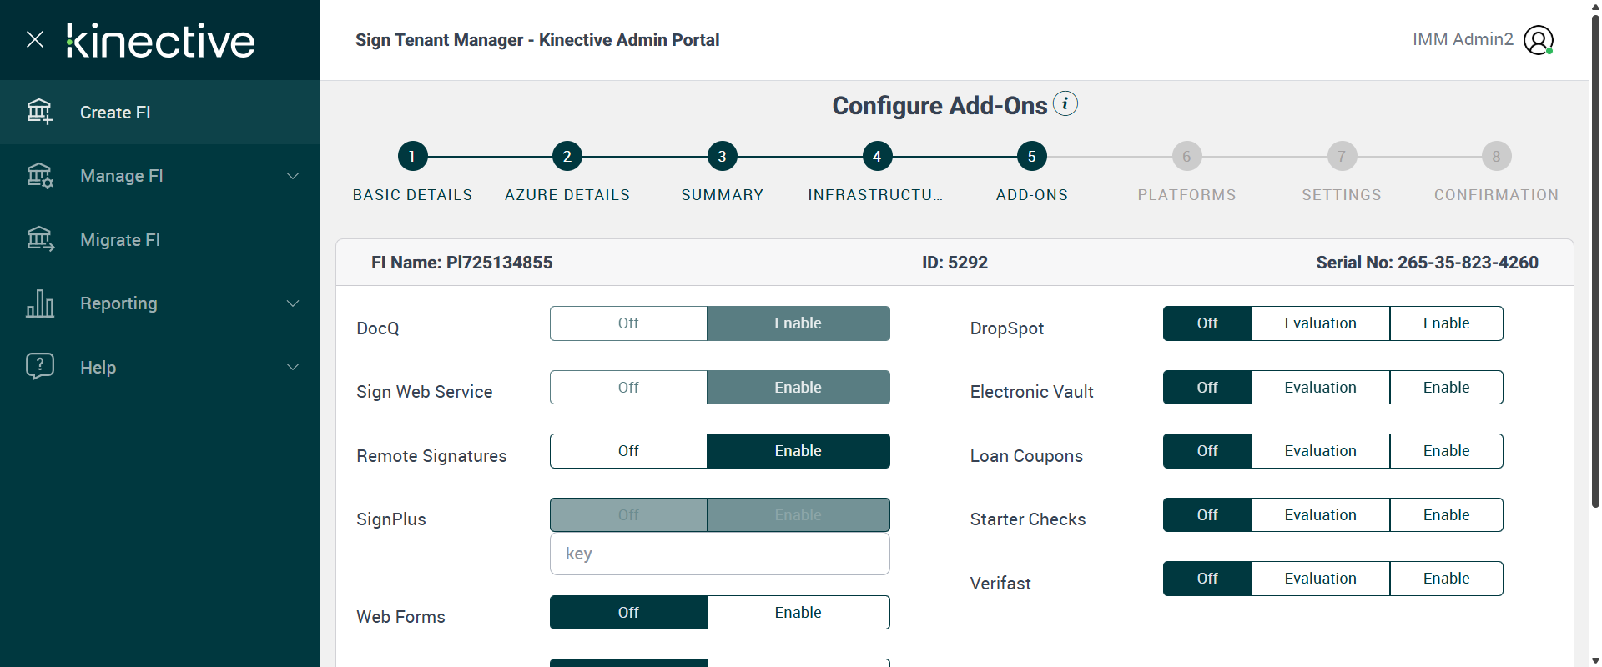Go to step 1 Basic Details
The height and width of the screenshot is (667, 1602).
click(x=412, y=157)
